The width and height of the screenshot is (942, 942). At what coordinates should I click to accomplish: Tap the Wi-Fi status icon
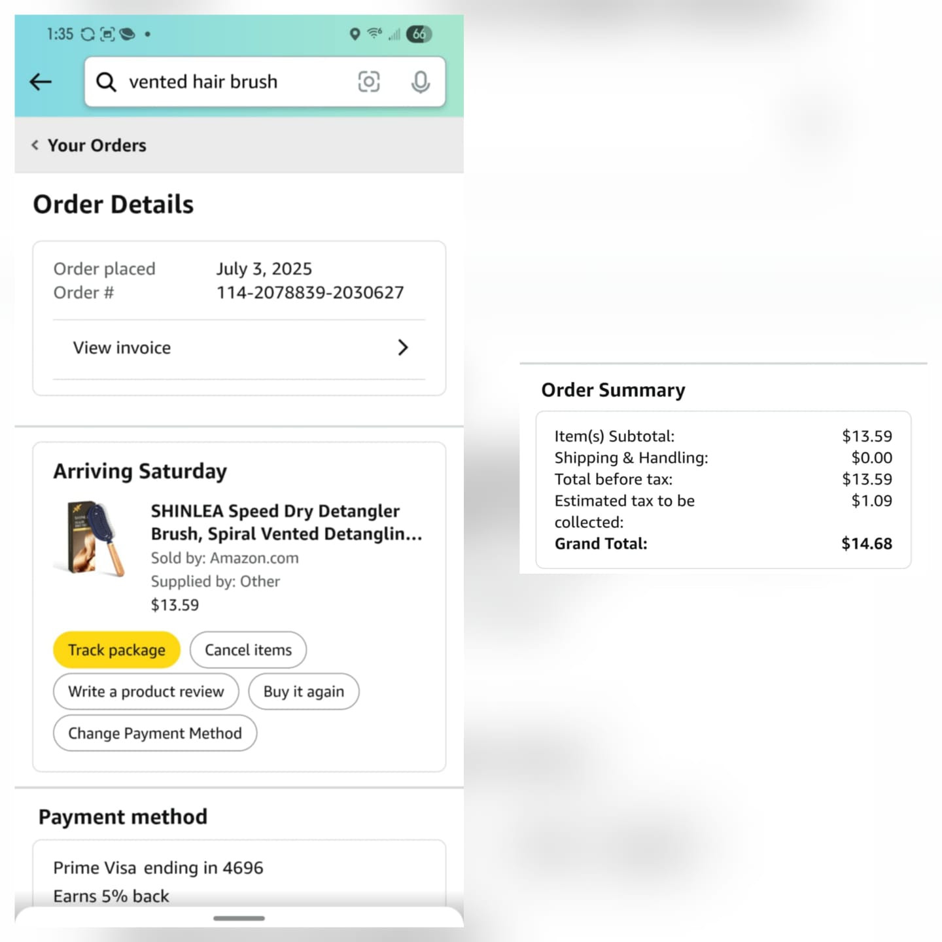pos(375,33)
